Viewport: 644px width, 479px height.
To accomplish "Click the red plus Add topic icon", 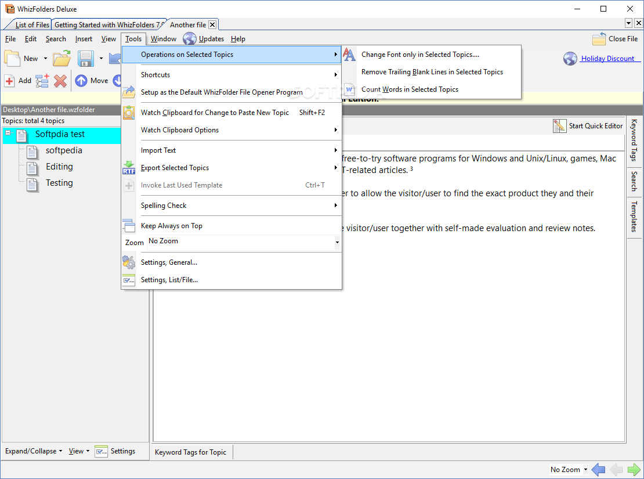I will 9,81.
